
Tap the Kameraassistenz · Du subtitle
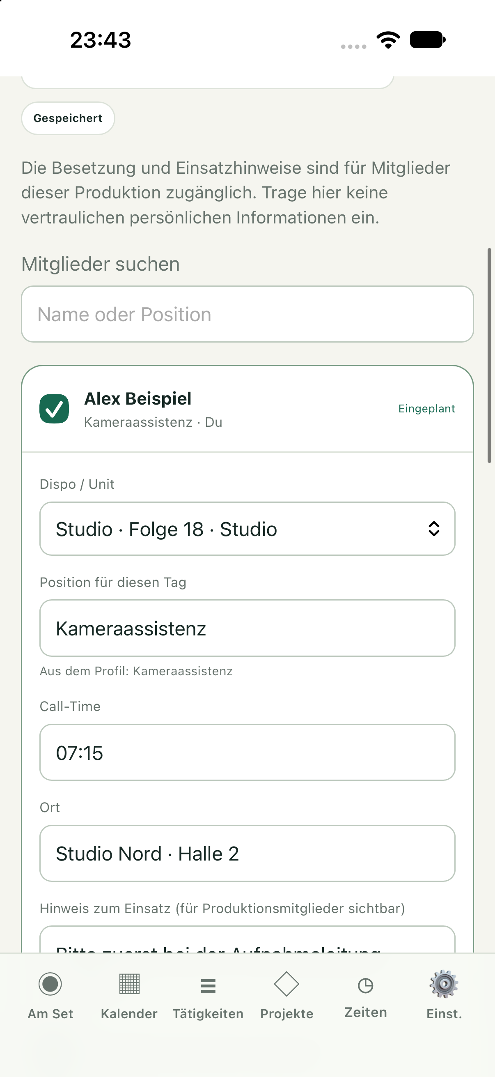pos(153,422)
